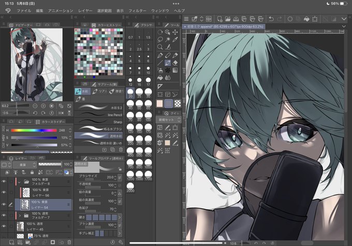The width and height of the screenshot is (352, 246).
Task: Click the Redo arrow in command bar
Action: [280, 19]
